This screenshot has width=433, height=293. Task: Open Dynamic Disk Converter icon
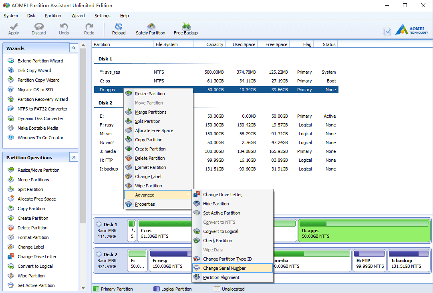(x=11, y=118)
